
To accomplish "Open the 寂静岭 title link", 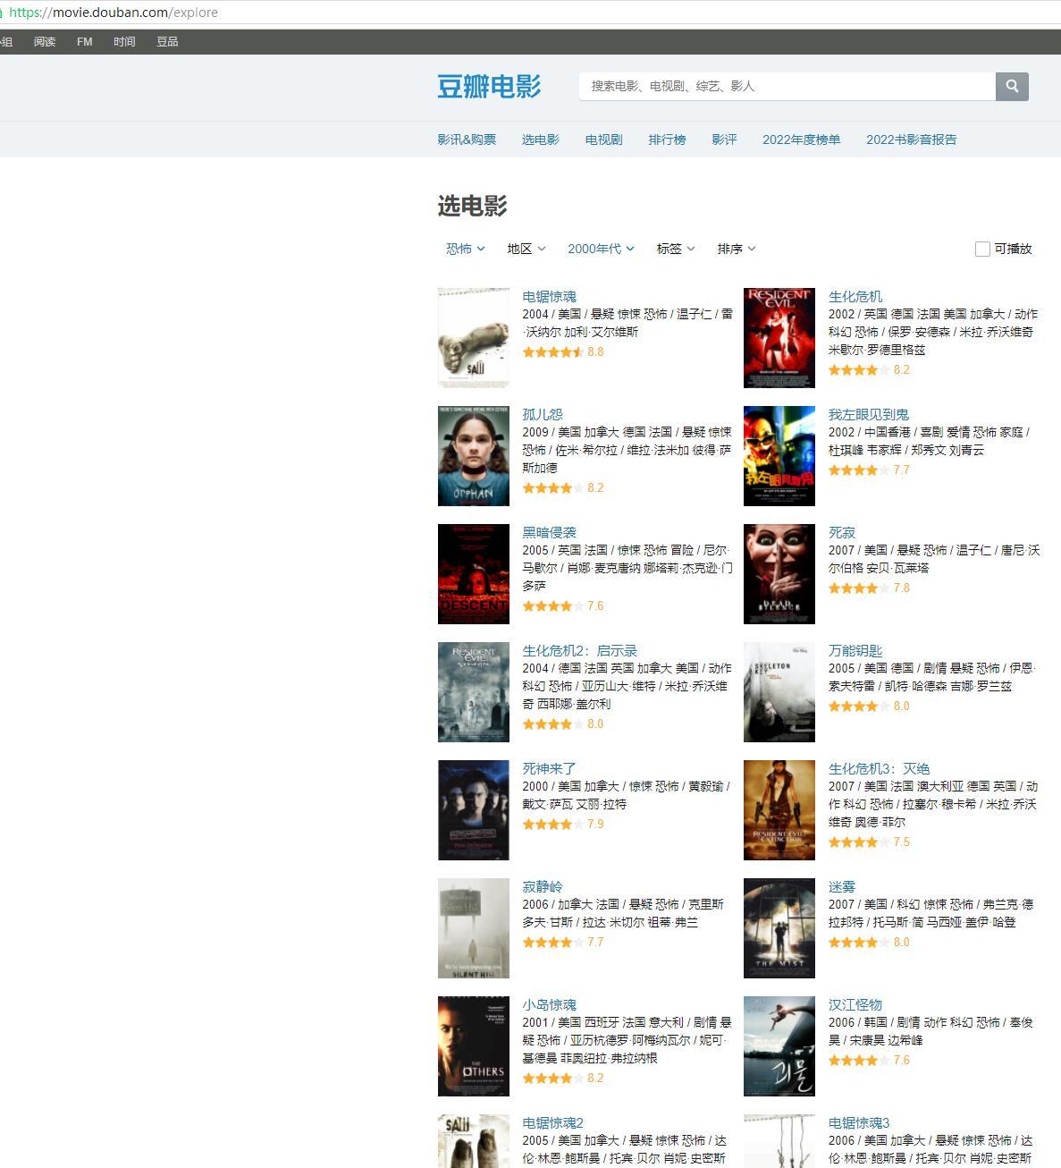I will coord(543,886).
